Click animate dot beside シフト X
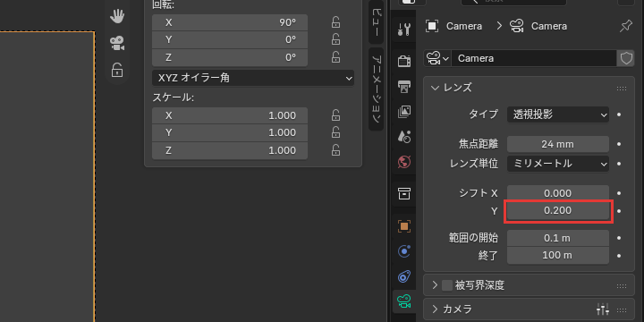 pyautogui.click(x=619, y=193)
